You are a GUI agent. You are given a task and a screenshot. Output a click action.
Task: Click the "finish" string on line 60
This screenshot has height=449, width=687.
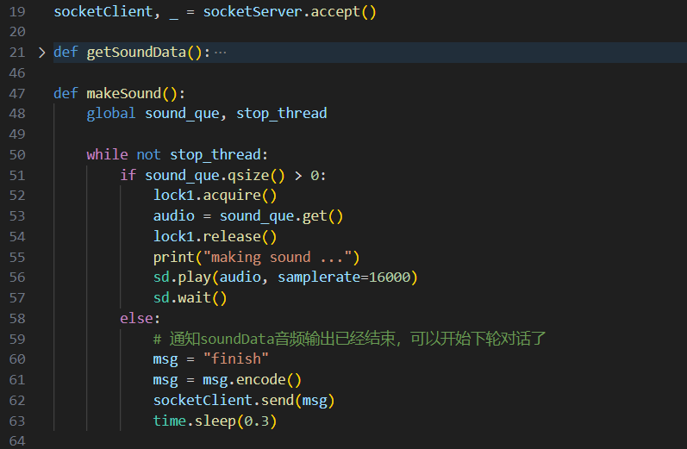click(235, 359)
